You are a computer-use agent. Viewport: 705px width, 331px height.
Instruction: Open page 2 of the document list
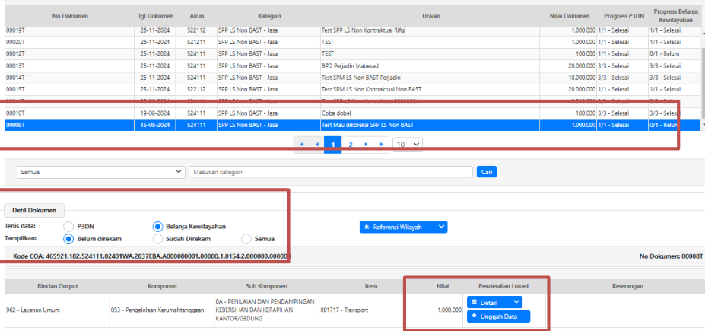coord(350,144)
